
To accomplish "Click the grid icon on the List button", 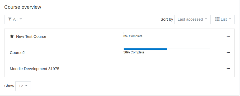I will pyautogui.click(x=217, y=19).
